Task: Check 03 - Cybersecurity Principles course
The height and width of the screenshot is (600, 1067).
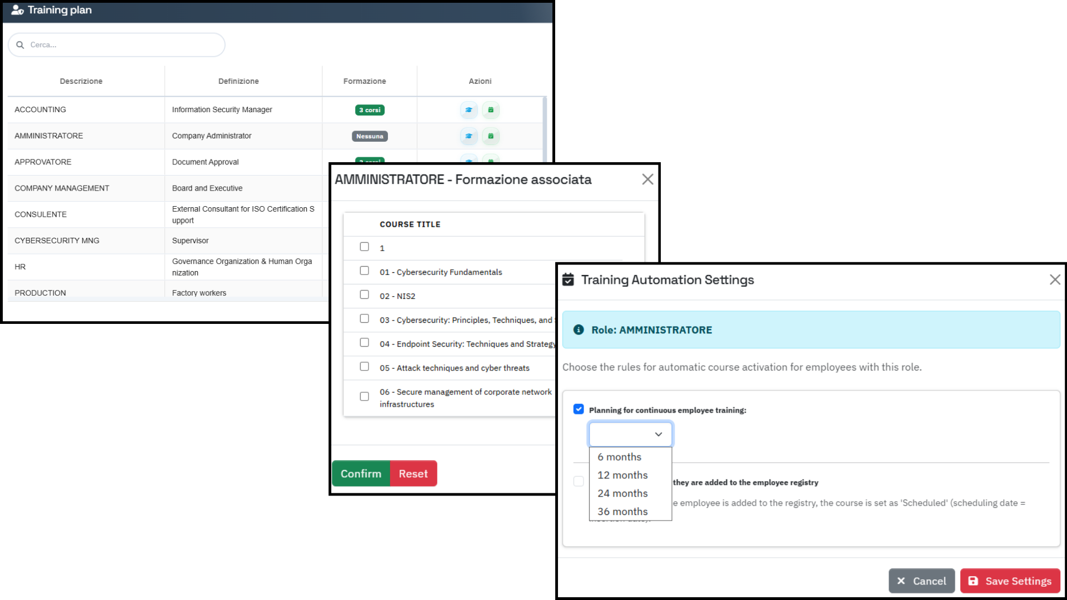Action: (x=365, y=318)
